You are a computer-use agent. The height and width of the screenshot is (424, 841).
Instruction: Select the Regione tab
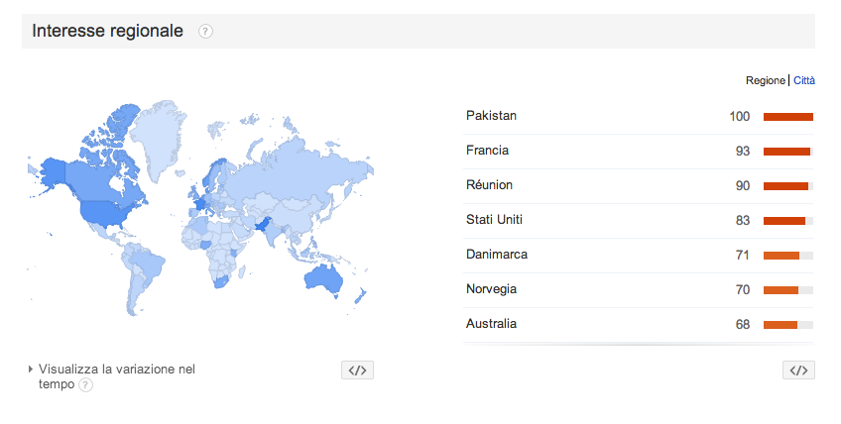click(766, 80)
